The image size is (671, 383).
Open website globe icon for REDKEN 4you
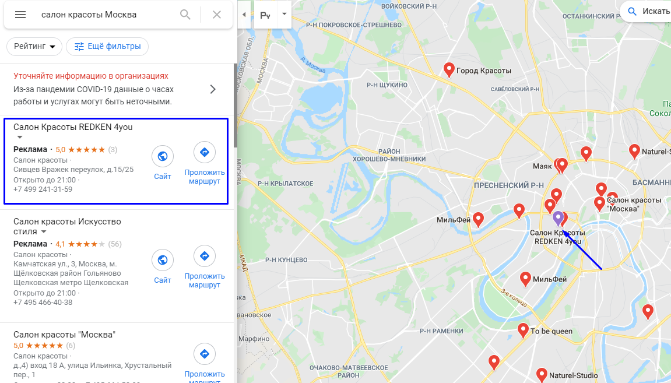click(163, 156)
